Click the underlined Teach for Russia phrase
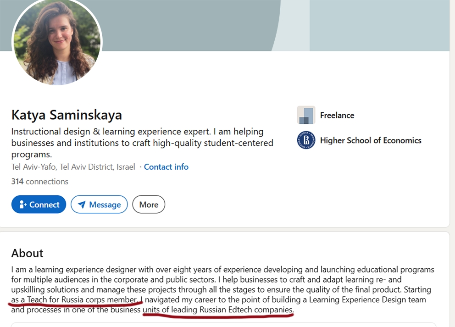 (x=74, y=299)
